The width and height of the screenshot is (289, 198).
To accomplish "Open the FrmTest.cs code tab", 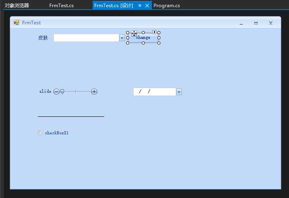I will tap(61, 6).
